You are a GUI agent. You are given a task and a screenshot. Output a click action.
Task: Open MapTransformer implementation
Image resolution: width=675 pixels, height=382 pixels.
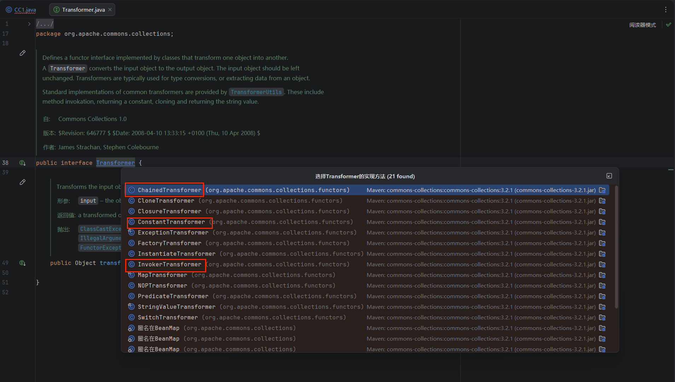point(366,275)
